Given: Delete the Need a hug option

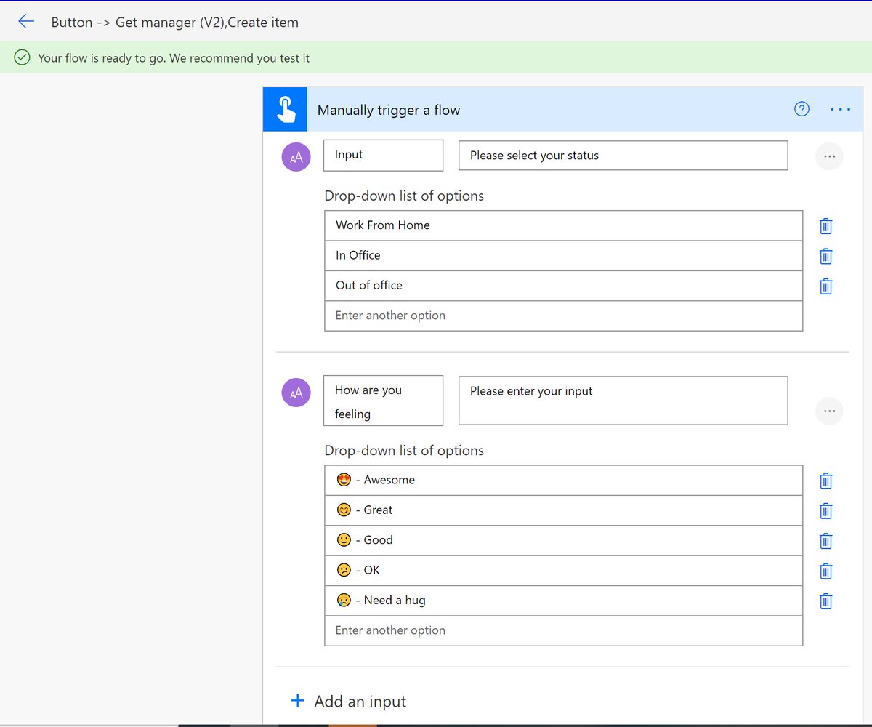Looking at the screenshot, I should pyautogui.click(x=825, y=601).
